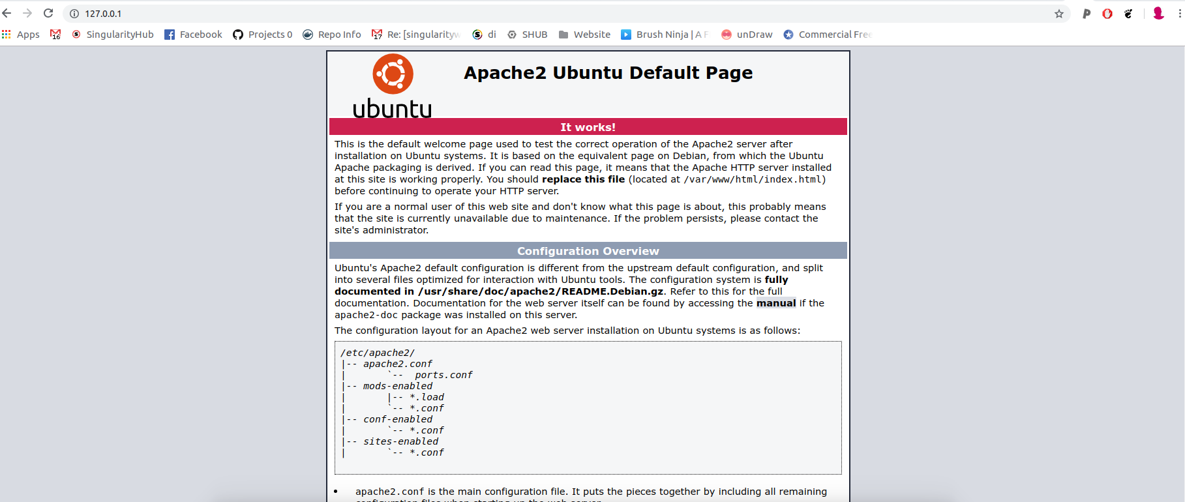Open the Chrome three-dot menu

pos(1179,13)
